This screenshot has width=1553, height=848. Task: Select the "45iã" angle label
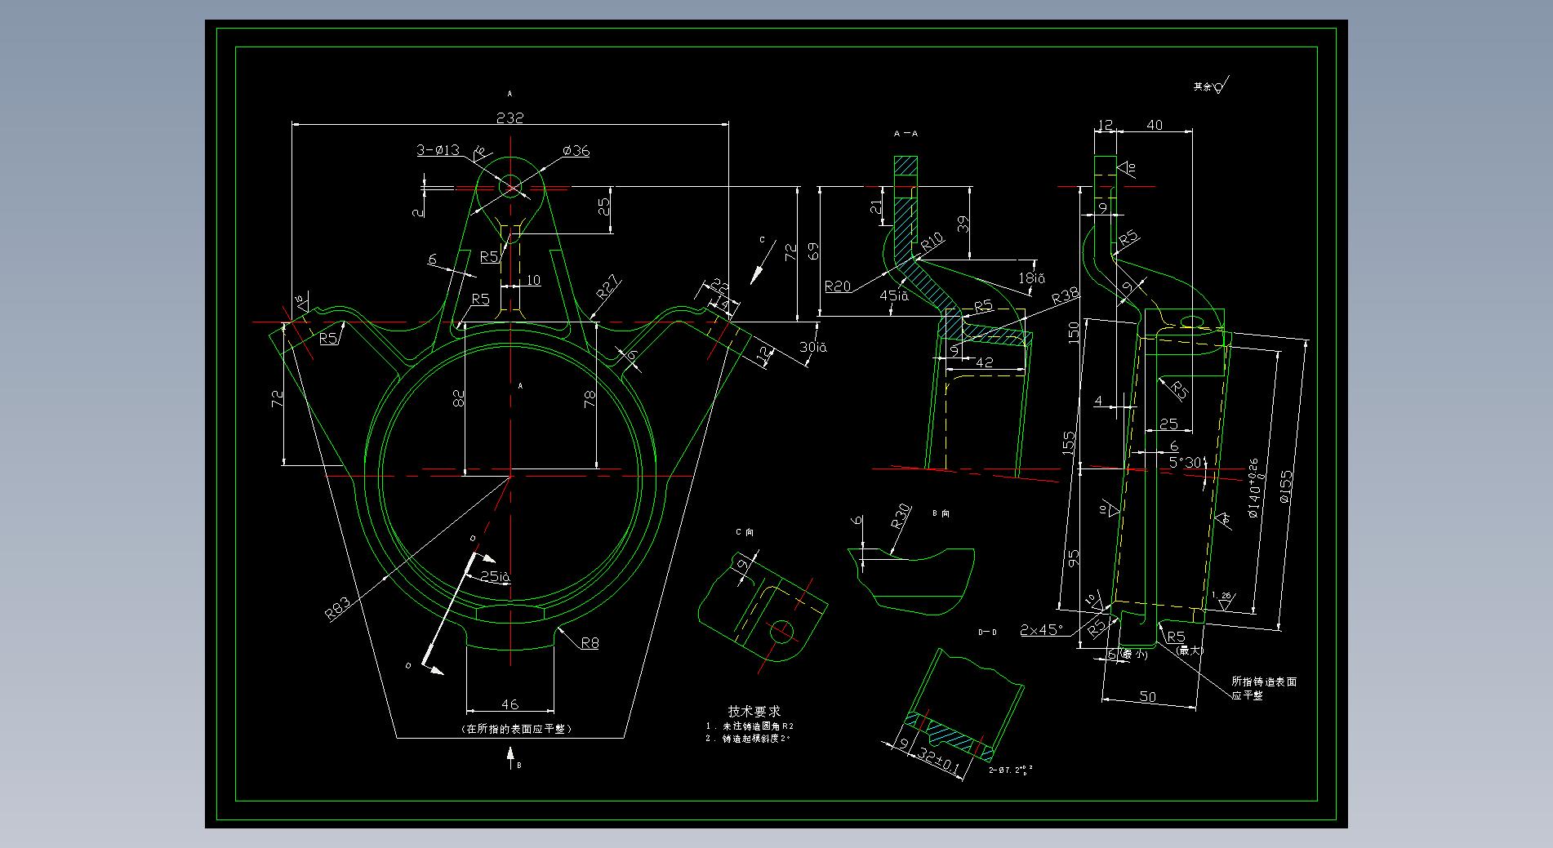click(894, 295)
